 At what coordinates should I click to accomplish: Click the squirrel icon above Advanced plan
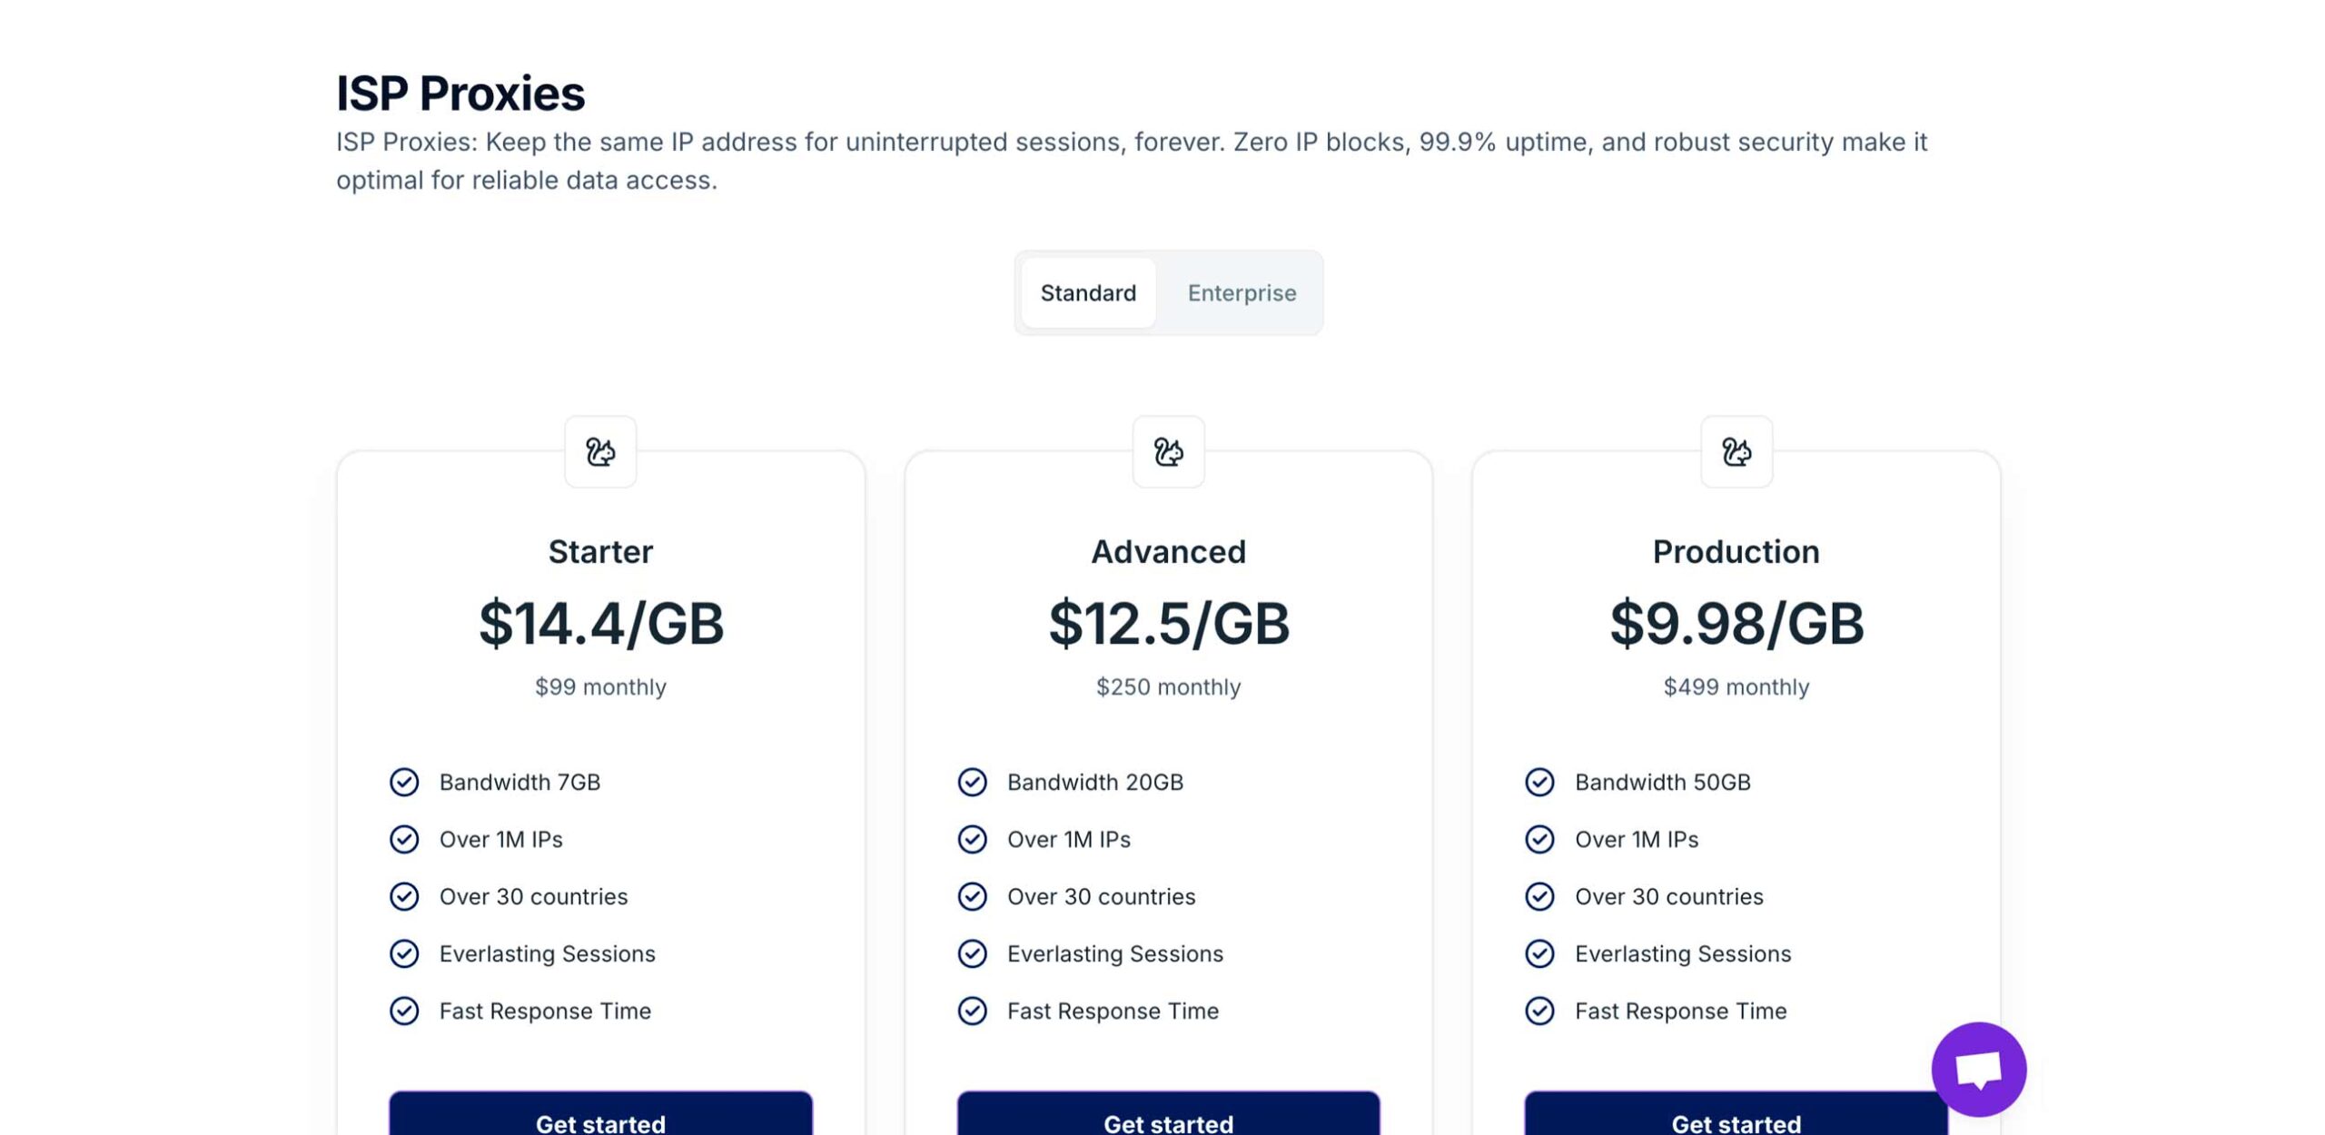(1168, 451)
